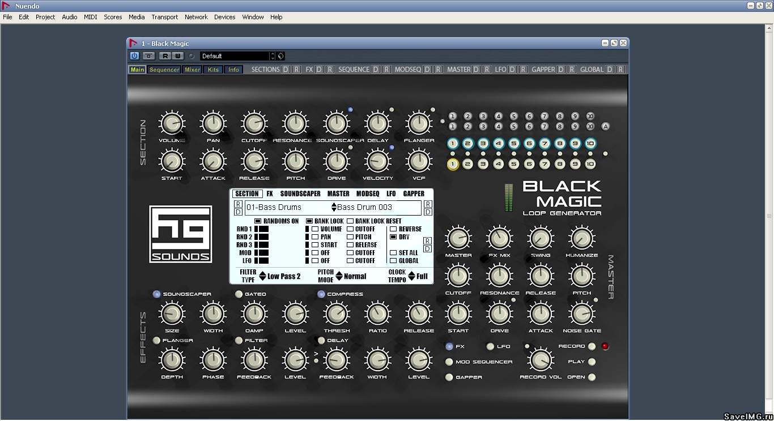Viewport: 774px width, 421px height.
Task: Switch to the Sequencer tab
Action: click(164, 70)
